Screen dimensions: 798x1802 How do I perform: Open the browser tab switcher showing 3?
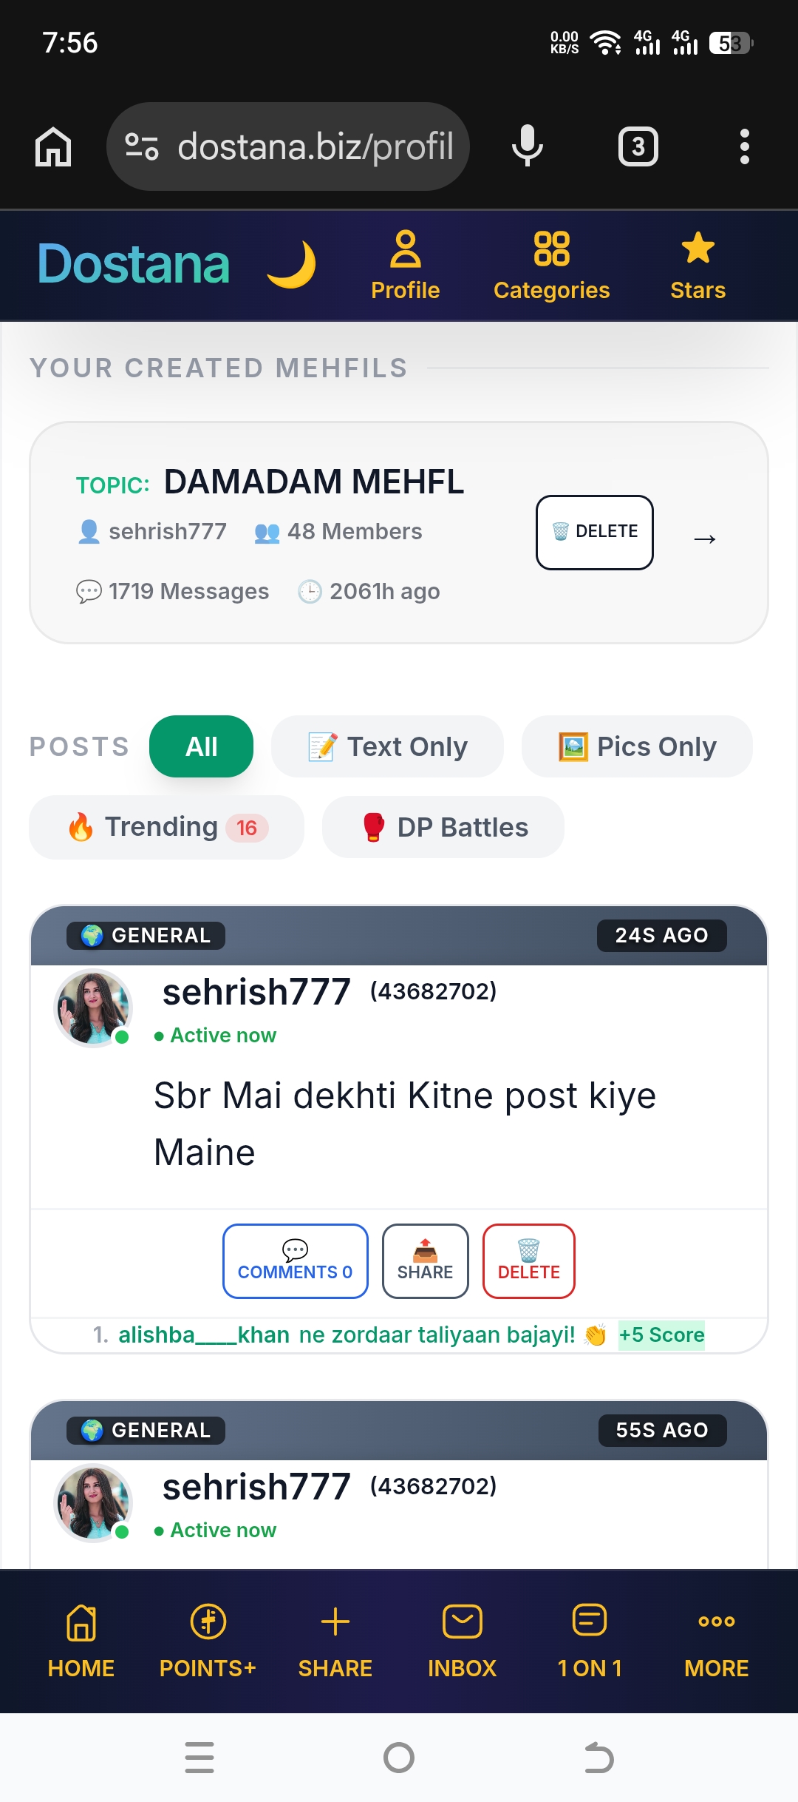coord(638,146)
